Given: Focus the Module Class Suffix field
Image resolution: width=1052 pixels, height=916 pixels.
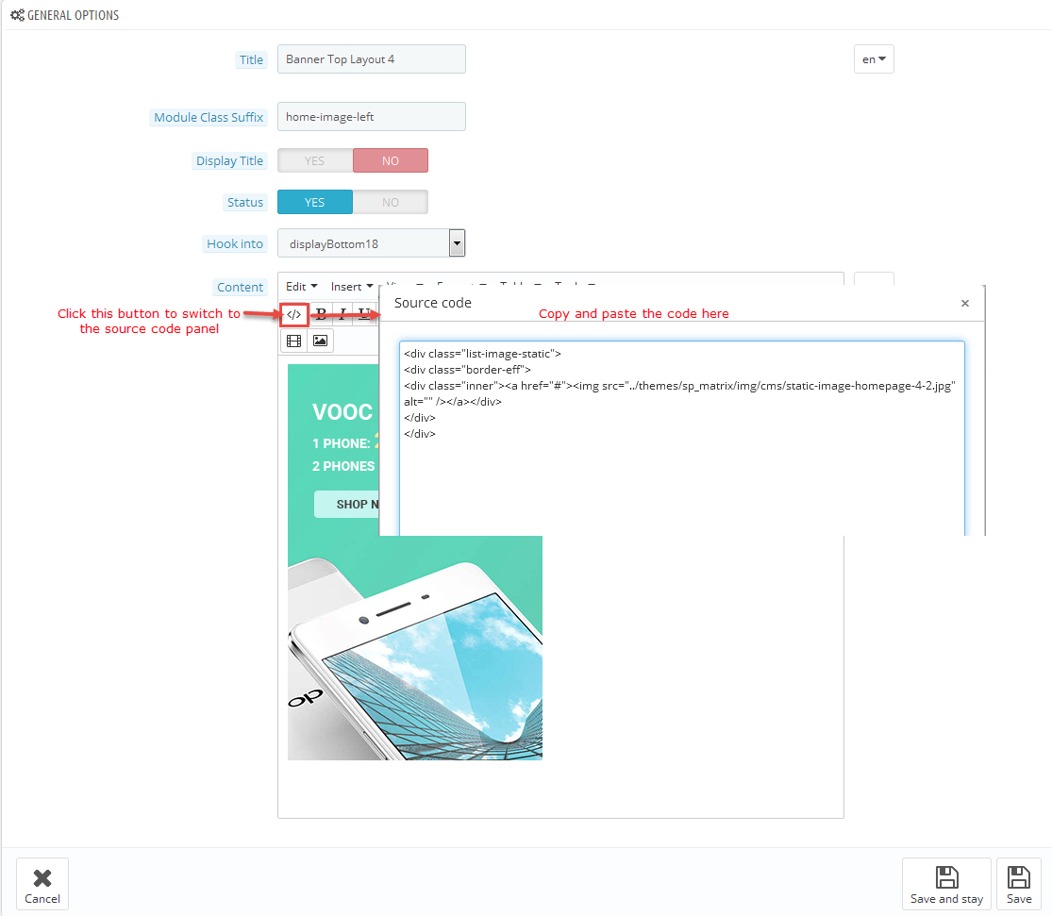Looking at the screenshot, I should coord(371,117).
